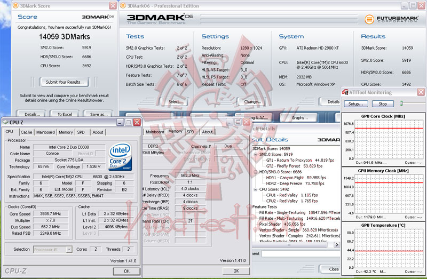Image resolution: width=427 pixels, height=279 pixels.
Task: Switch to the Cache tab in CPU-Z
Action: click(26, 132)
